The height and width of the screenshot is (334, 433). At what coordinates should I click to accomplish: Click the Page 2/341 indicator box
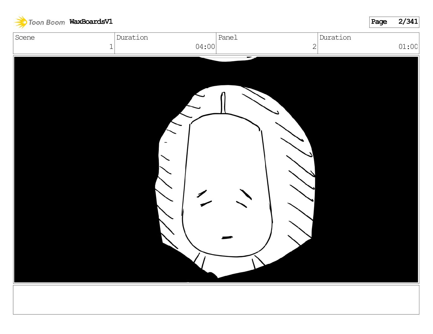coord(394,22)
